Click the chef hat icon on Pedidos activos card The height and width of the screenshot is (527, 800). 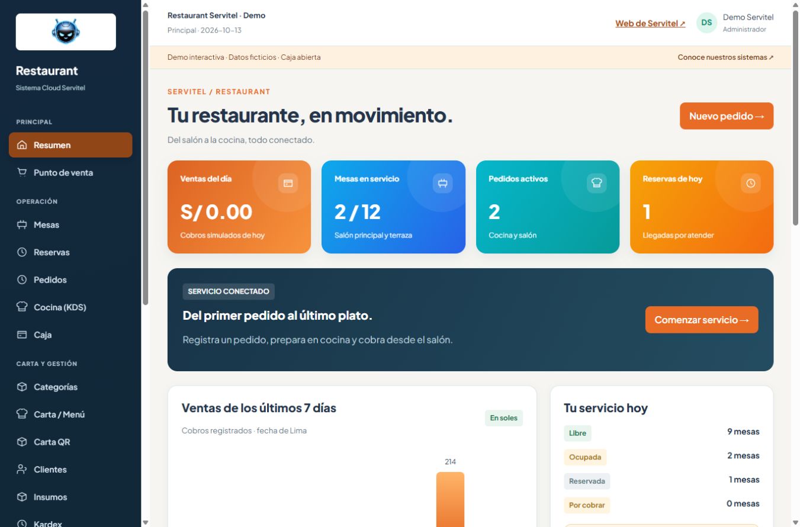(597, 184)
